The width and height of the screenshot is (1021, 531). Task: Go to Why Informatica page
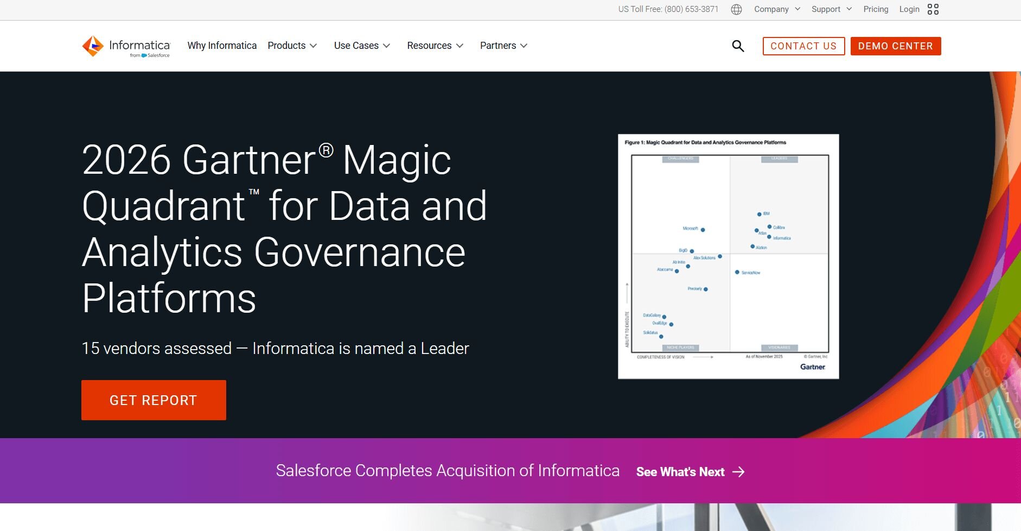pos(222,46)
